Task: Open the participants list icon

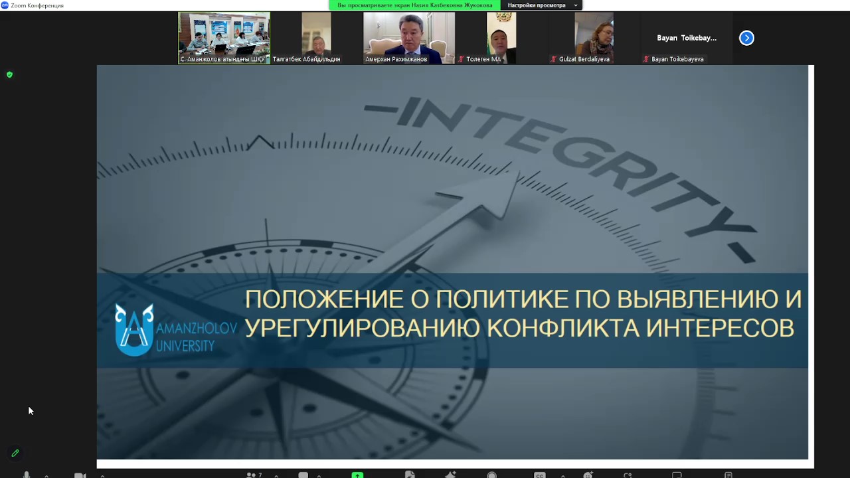Action: 252,475
